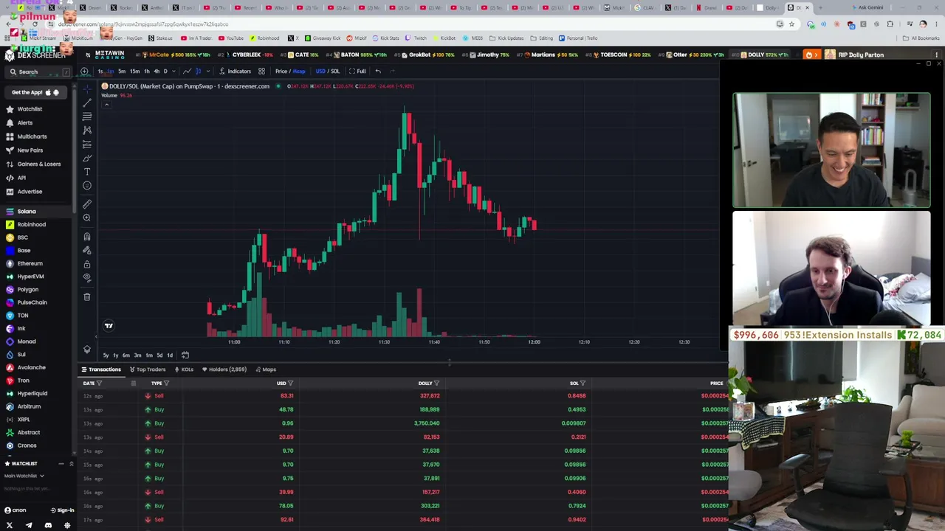Image resolution: width=945 pixels, height=531 pixels.
Task: Open the forecasting and measurement tools
Action: coord(87,145)
